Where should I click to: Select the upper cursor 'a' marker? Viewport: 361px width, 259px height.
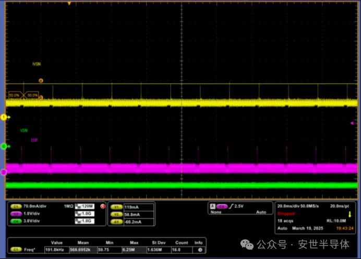click(41, 80)
